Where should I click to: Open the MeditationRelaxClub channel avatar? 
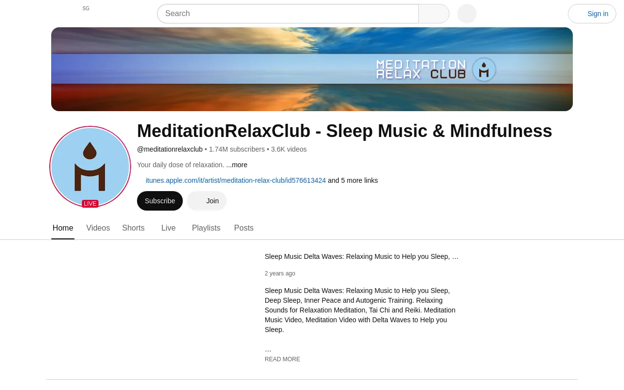click(x=90, y=167)
